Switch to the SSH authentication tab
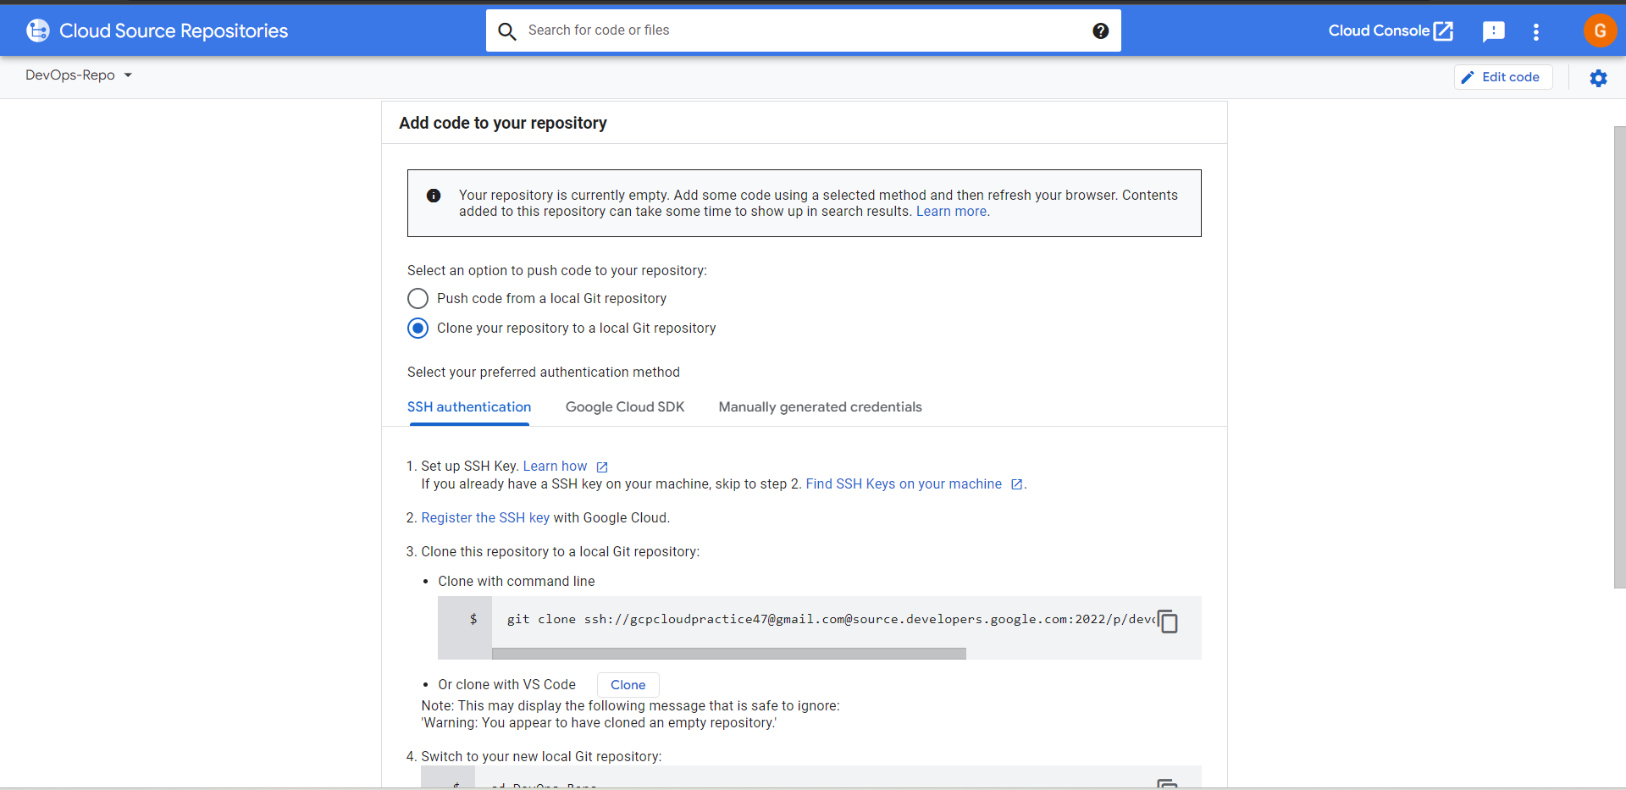This screenshot has height=790, width=1626. coord(469,406)
